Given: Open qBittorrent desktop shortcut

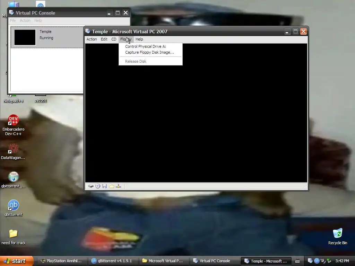Looking at the screenshot, I should click(x=14, y=208).
